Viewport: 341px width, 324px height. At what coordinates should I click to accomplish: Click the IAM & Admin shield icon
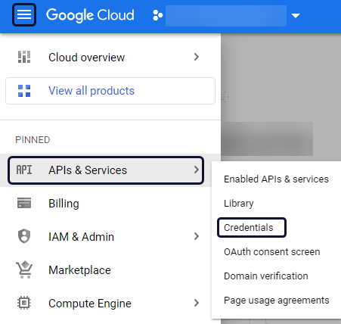click(24, 236)
